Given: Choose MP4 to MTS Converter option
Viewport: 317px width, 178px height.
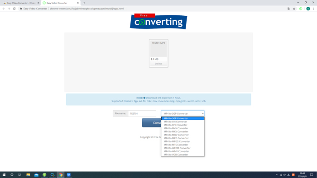Looking at the screenshot, I should [183, 145].
